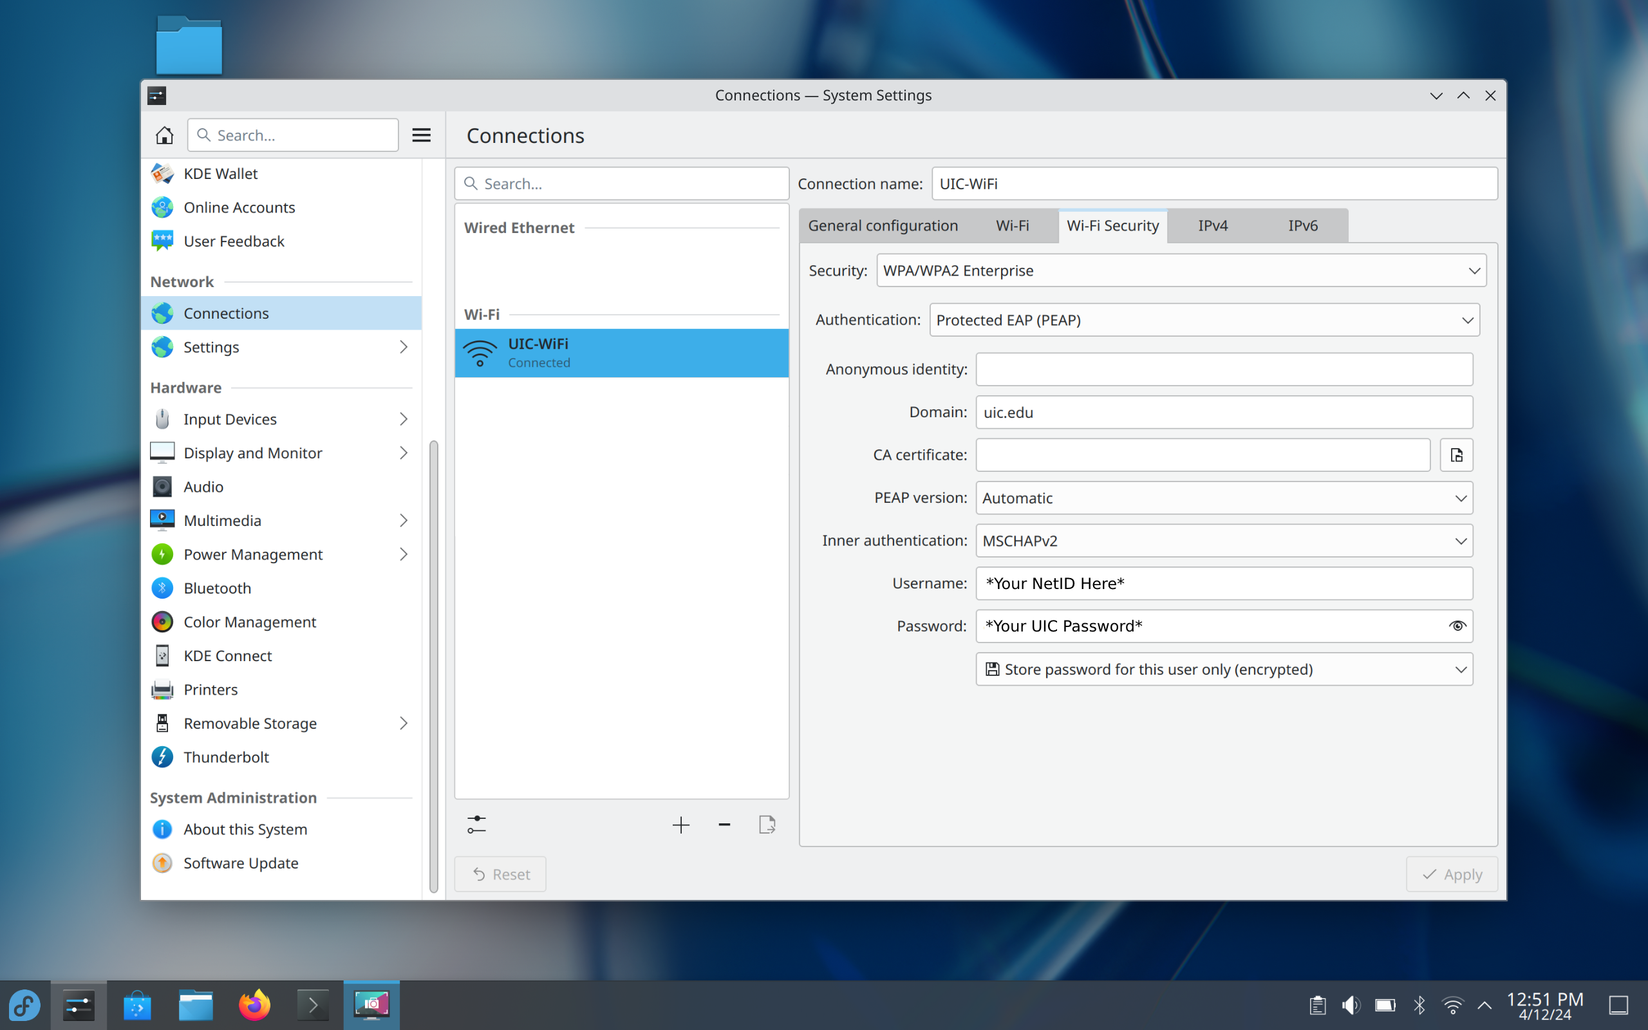Toggle password visibility with the eye icon
The height and width of the screenshot is (1030, 1648).
tap(1457, 626)
